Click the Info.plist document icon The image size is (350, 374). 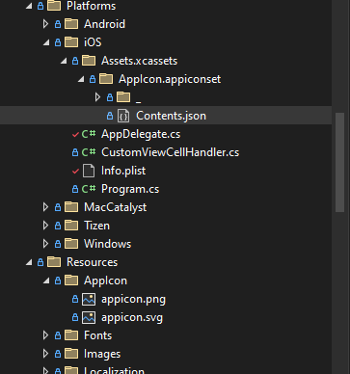[89, 171]
